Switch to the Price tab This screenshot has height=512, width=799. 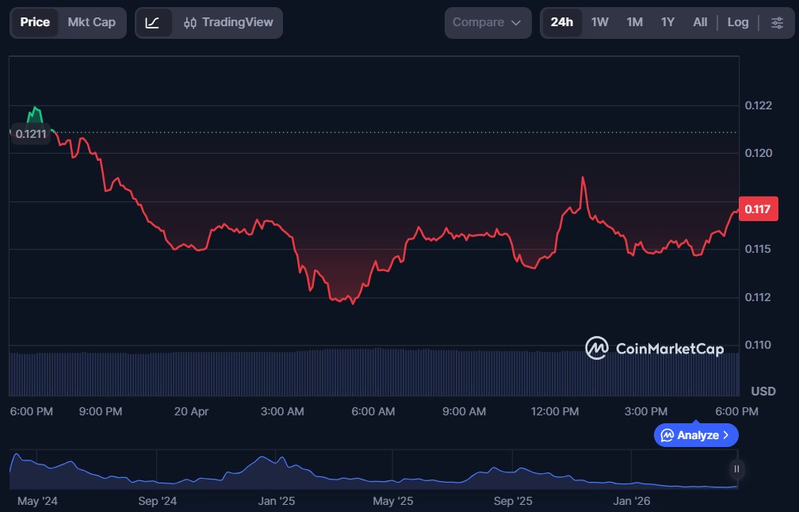(35, 22)
